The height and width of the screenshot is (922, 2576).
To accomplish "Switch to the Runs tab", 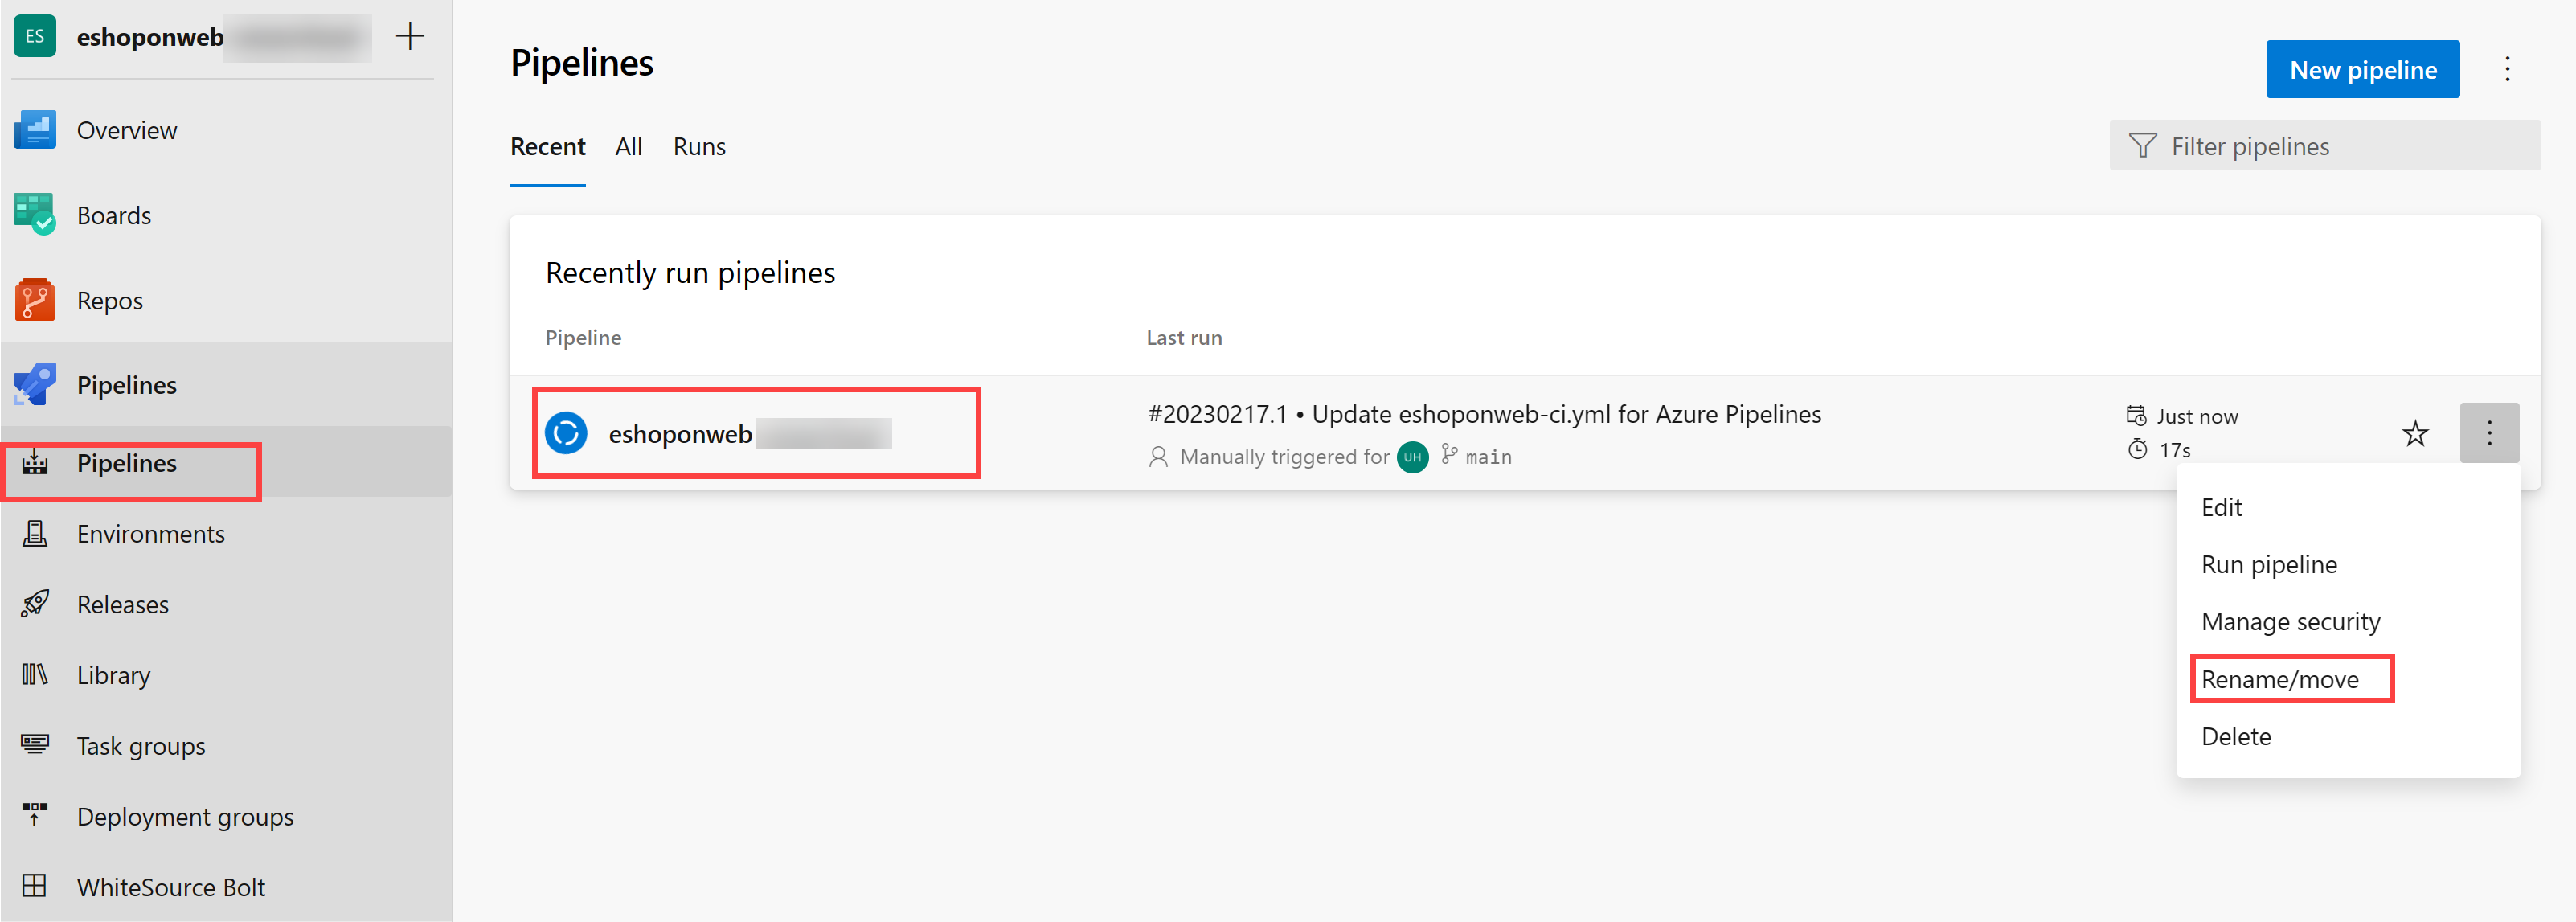I will (699, 147).
